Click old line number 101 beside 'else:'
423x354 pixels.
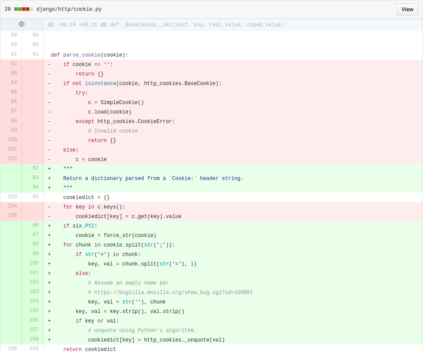[x=13, y=149]
